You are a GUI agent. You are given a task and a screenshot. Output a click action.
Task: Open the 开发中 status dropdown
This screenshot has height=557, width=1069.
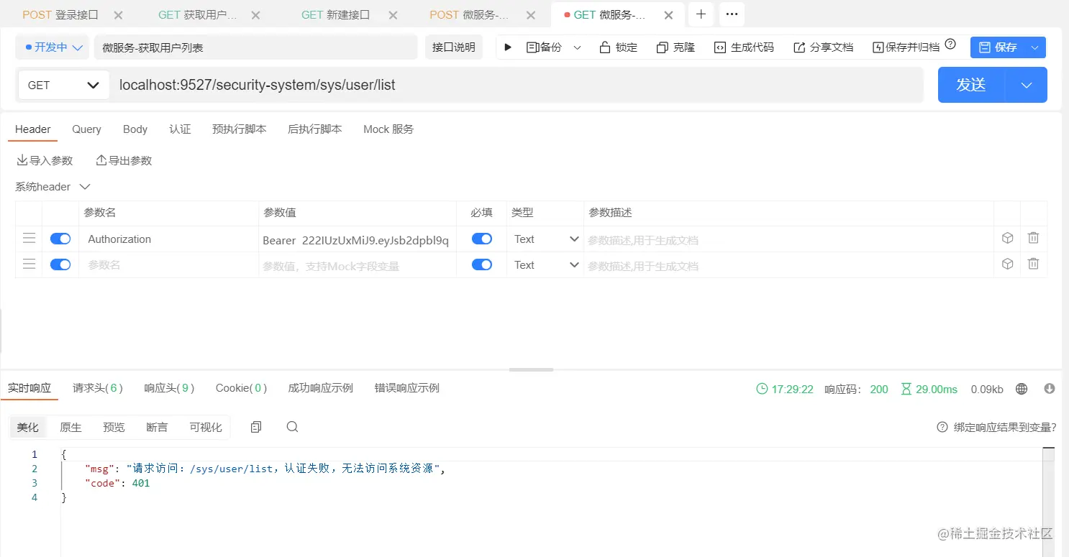coord(53,47)
